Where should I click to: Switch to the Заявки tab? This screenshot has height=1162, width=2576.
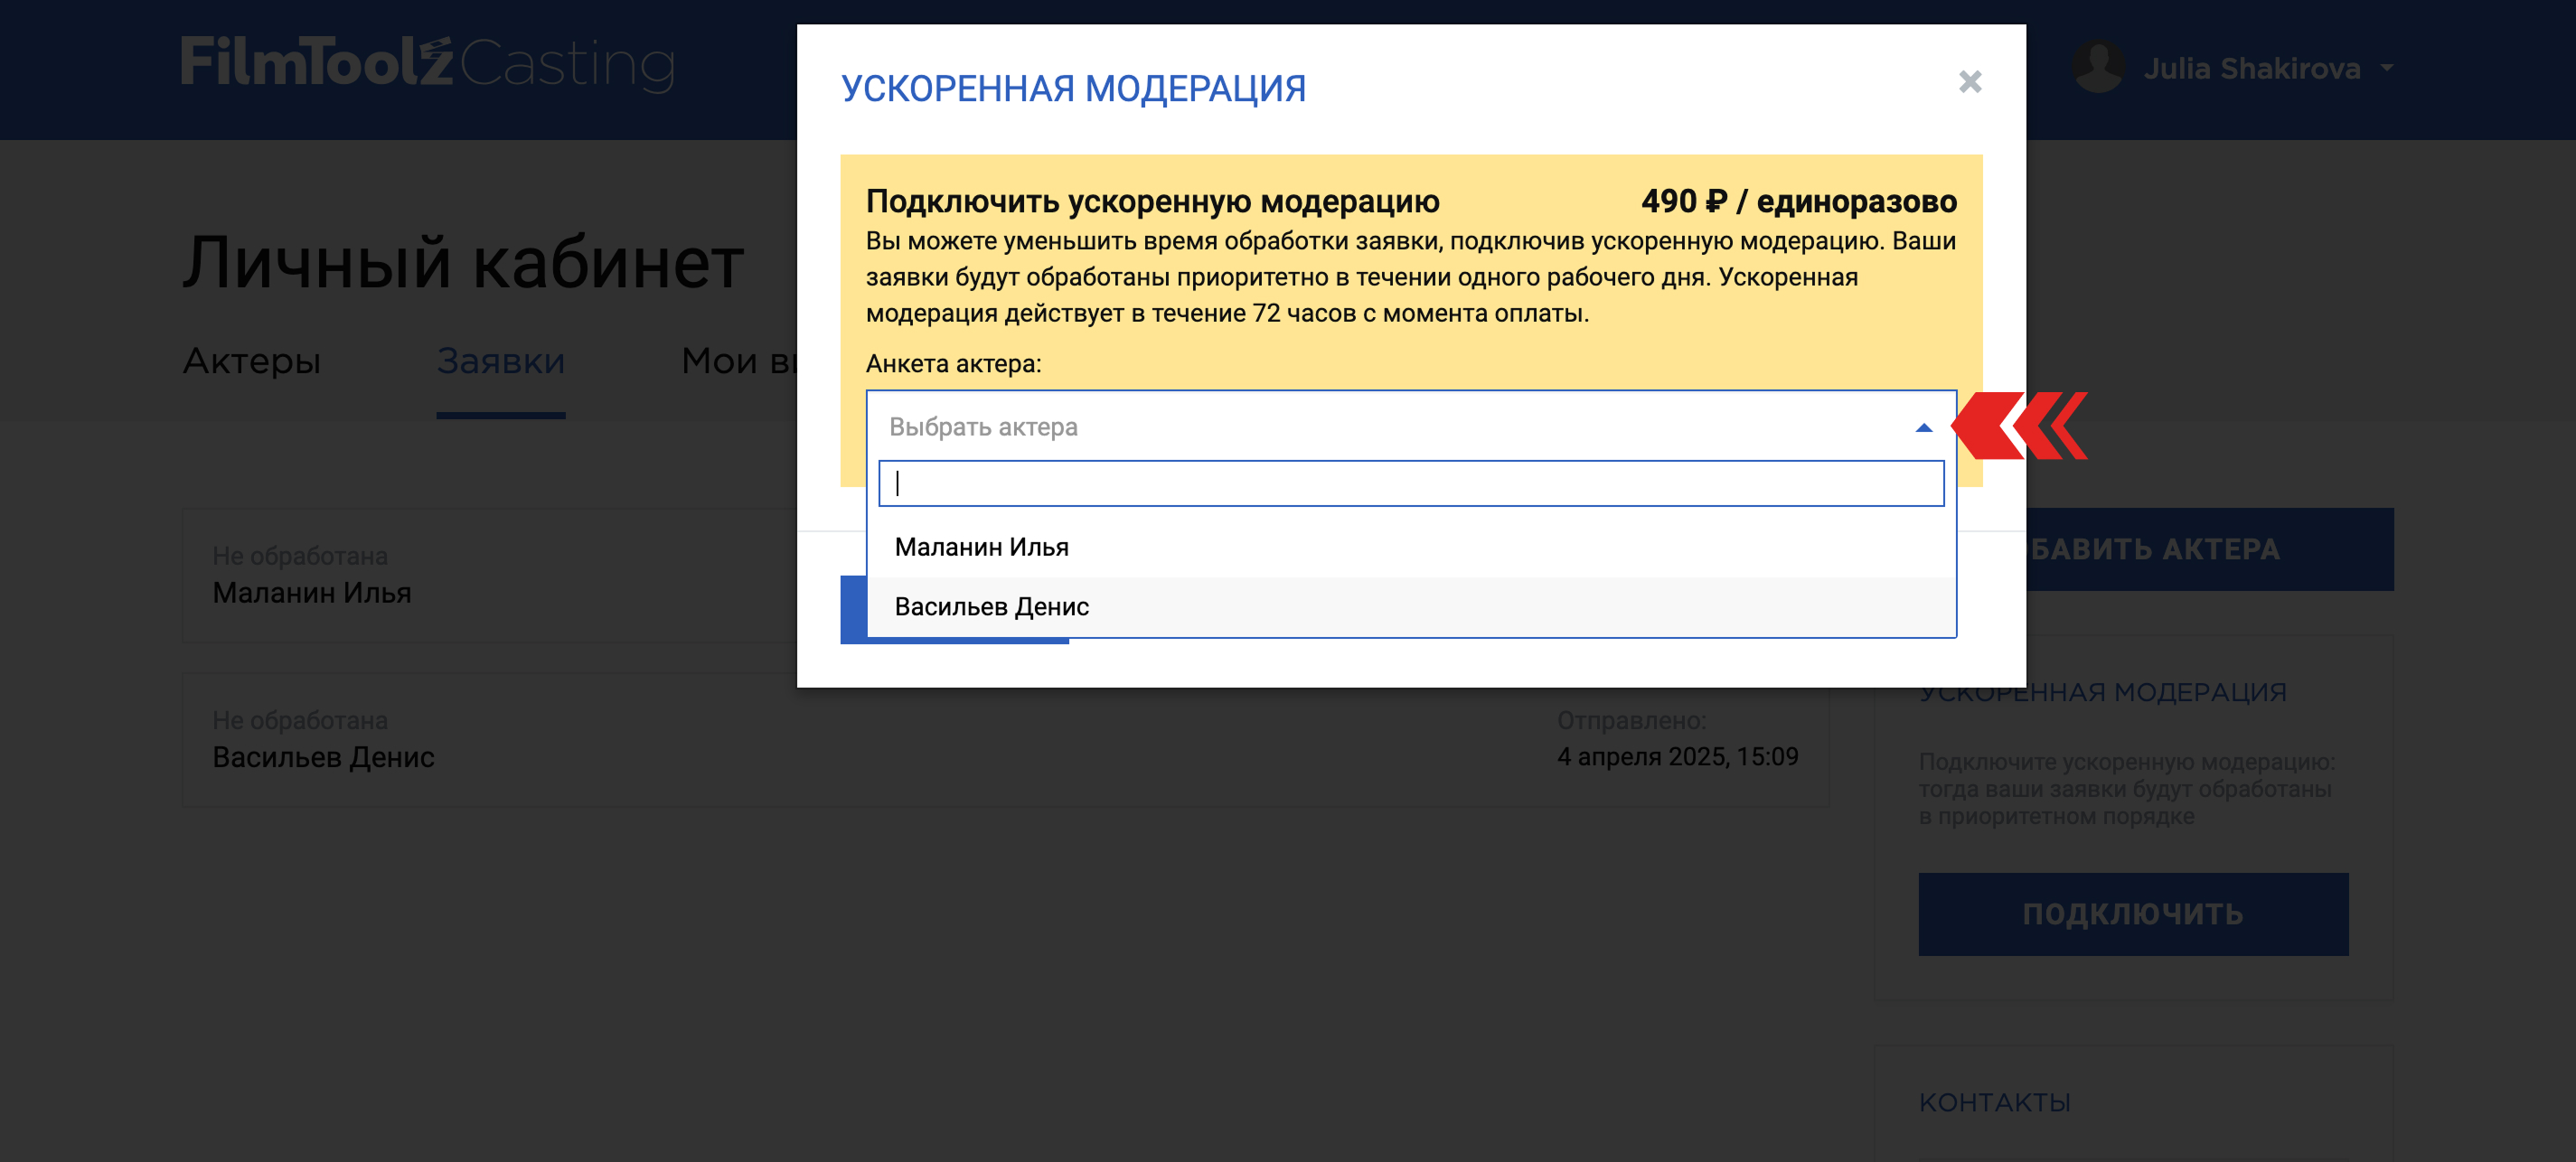point(500,361)
